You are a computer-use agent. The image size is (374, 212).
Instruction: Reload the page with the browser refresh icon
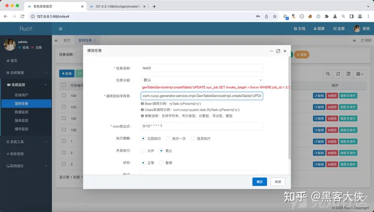point(22,16)
